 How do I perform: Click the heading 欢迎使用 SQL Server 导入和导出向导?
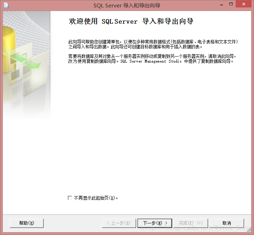coord(131,22)
